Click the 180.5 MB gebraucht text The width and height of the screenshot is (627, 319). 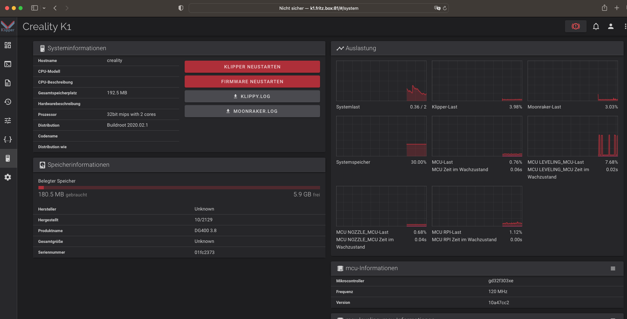63,194
